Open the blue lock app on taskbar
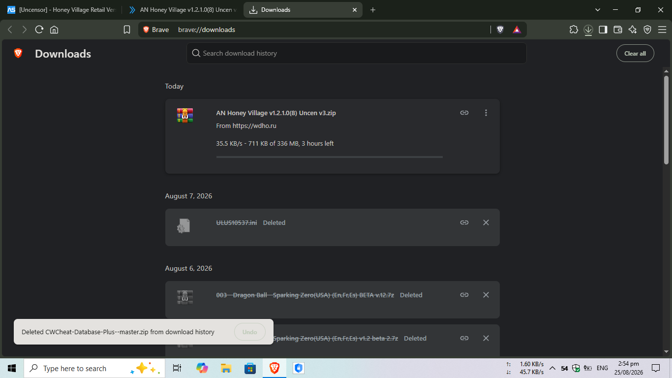The width and height of the screenshot is (672, 378). (x=298, y=368)
